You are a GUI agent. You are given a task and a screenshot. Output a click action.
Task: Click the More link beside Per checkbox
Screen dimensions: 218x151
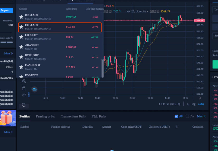tap(201, 116)
